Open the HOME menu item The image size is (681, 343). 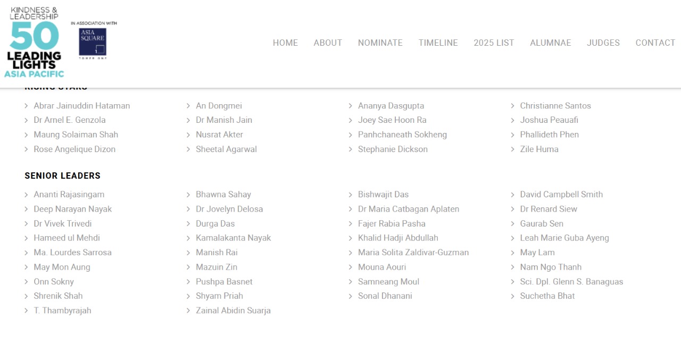pyautogui.click(x=285, y=43)
